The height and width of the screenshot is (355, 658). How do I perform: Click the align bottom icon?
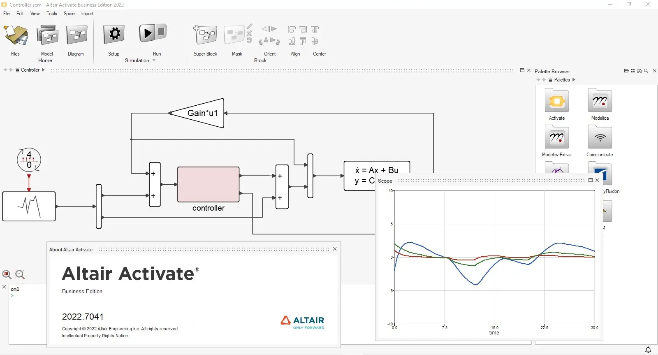click(292, 42)
